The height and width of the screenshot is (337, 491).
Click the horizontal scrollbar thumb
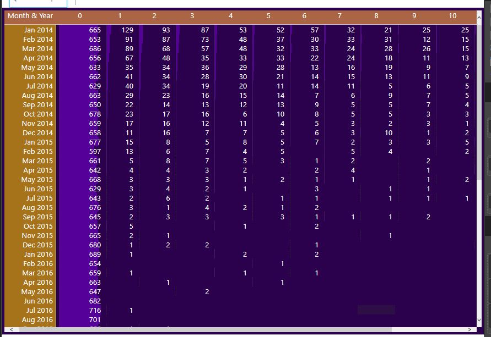click(206, 329)
